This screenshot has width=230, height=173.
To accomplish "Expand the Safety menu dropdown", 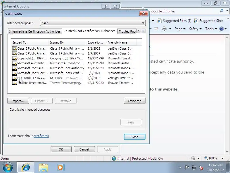I will coord(195,29).
